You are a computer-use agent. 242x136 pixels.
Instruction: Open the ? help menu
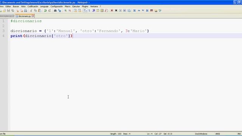(100, 6)
